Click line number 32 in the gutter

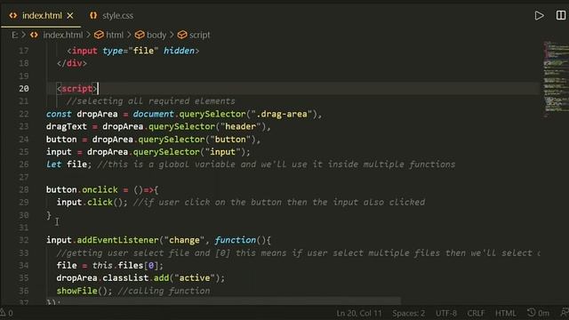point(24,240)
